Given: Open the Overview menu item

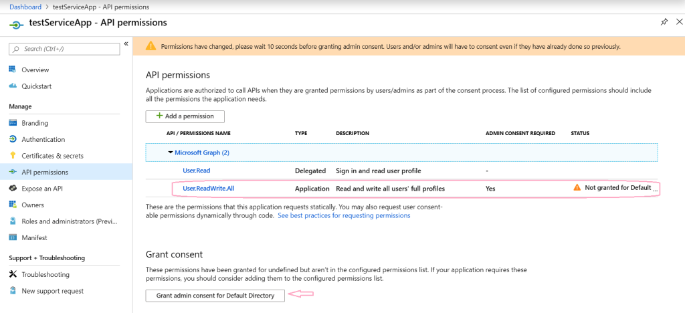Looking at the screenshot, I should coord(35,70).
